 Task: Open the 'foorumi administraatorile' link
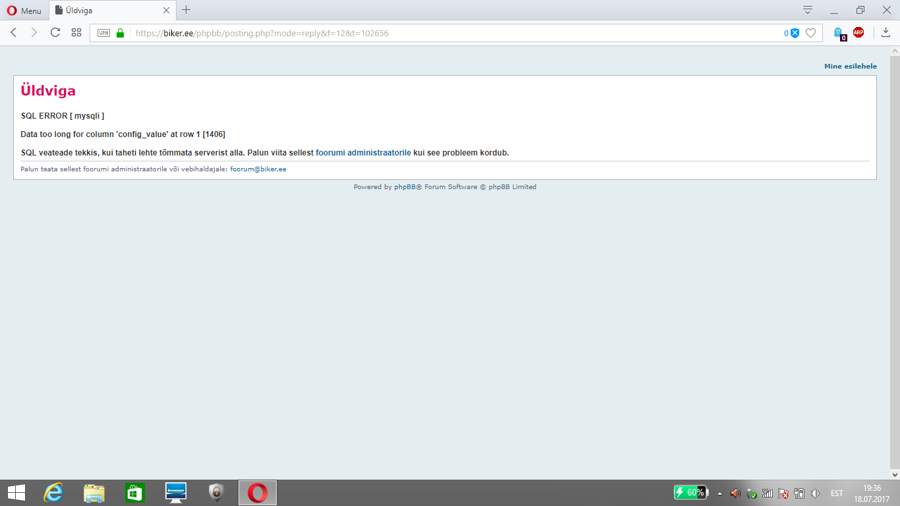pos(363,153)
